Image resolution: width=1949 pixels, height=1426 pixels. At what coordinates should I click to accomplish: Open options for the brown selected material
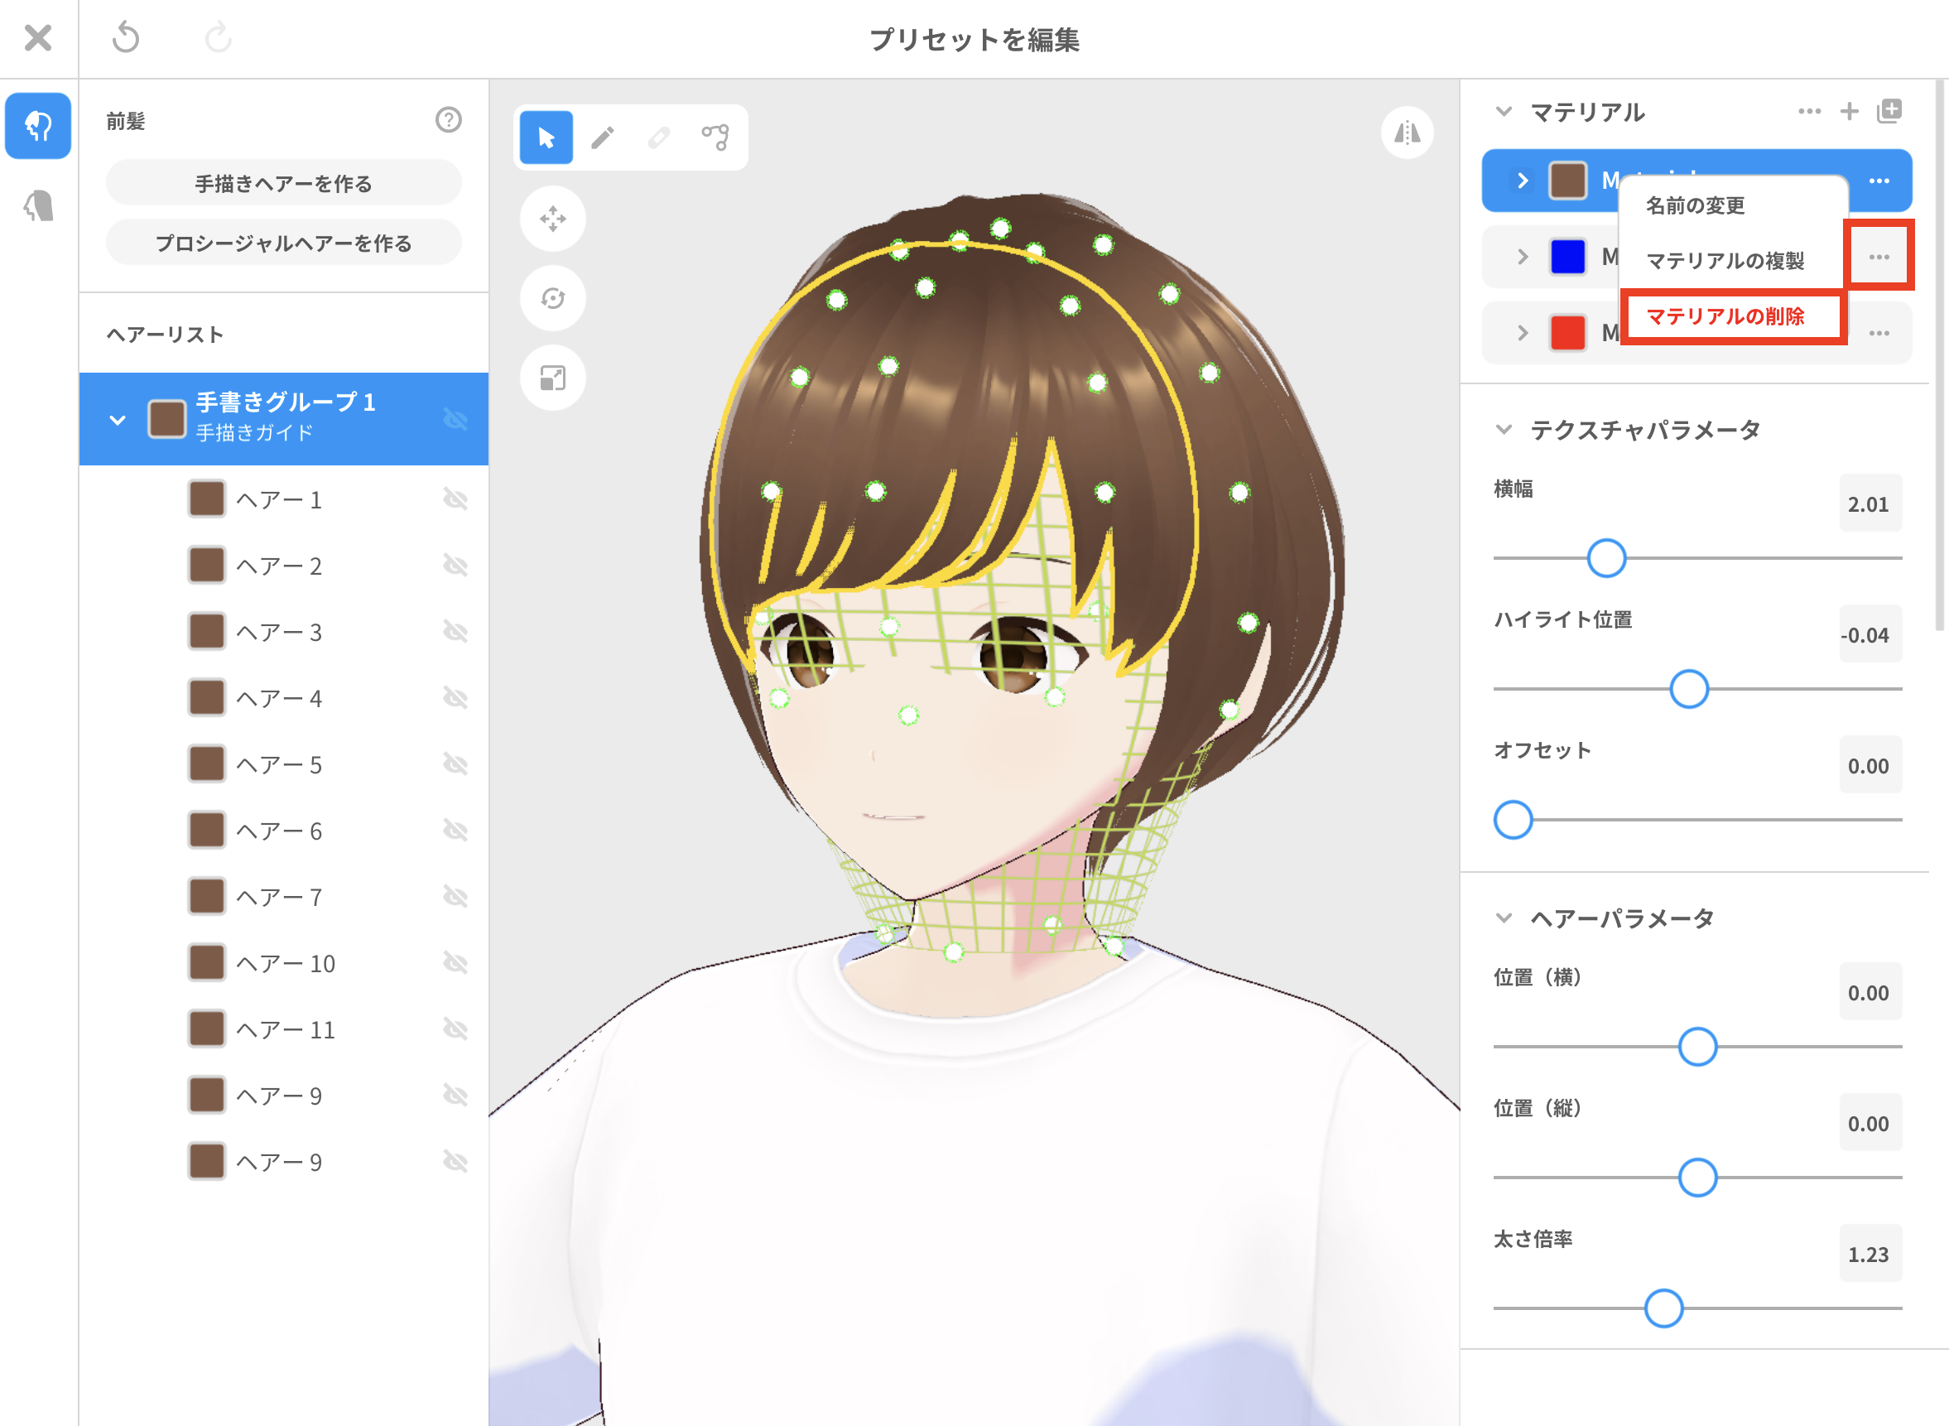pos(1879,181)
